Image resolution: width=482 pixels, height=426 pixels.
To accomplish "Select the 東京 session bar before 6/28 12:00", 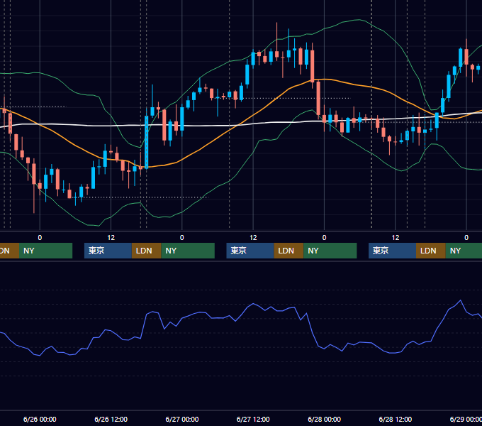I will point(392,251).
